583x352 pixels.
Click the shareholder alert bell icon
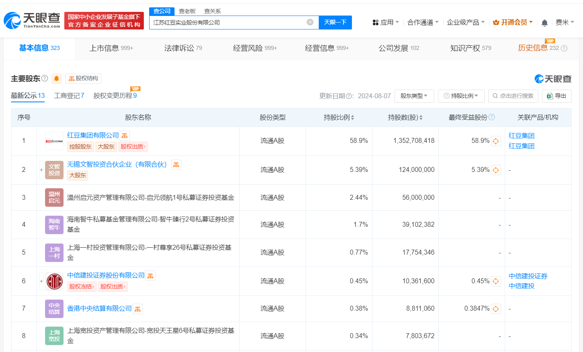tap(57, 79)
